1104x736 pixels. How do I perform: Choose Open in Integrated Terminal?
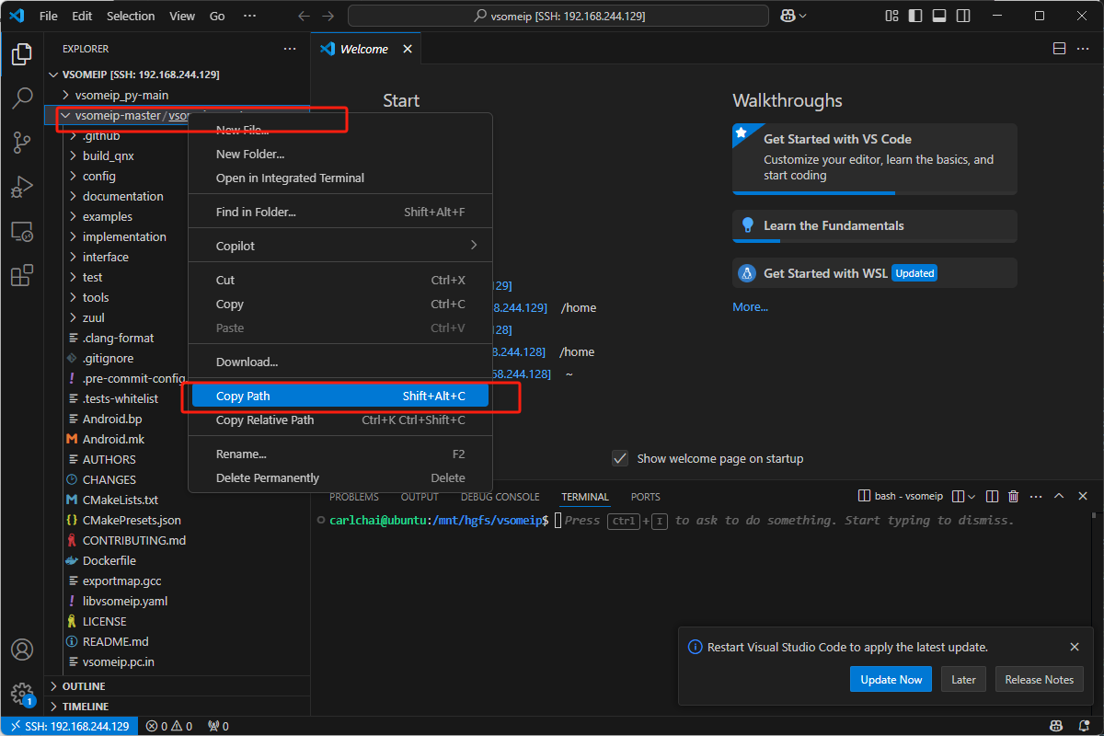[340, 178]
